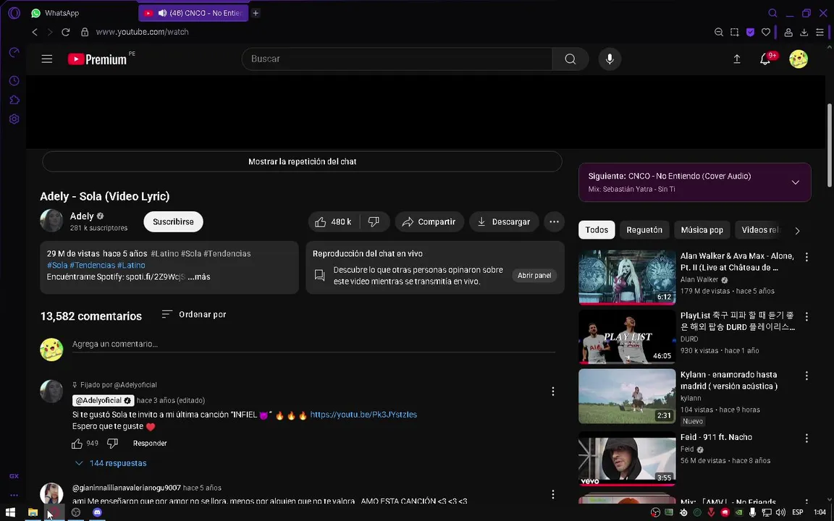Open File Explorer from the taskbar
The height and width of the screenshot is (521, 834).
33,512
